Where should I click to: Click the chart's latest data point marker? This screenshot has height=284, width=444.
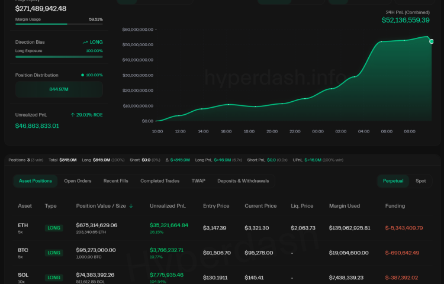click(x=431, y=41)
